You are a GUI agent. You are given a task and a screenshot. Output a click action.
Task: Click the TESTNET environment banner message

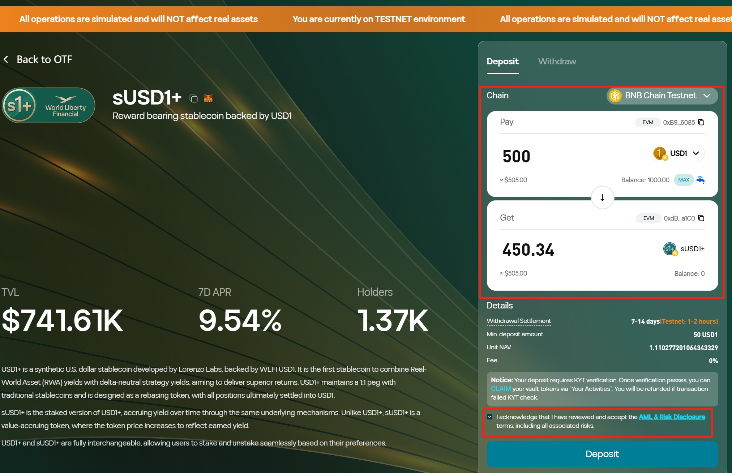[378, 19]
